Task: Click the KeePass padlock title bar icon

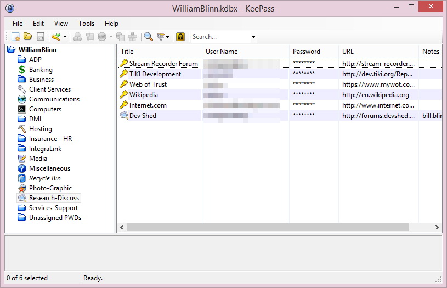Action: [x=10, y=8]
